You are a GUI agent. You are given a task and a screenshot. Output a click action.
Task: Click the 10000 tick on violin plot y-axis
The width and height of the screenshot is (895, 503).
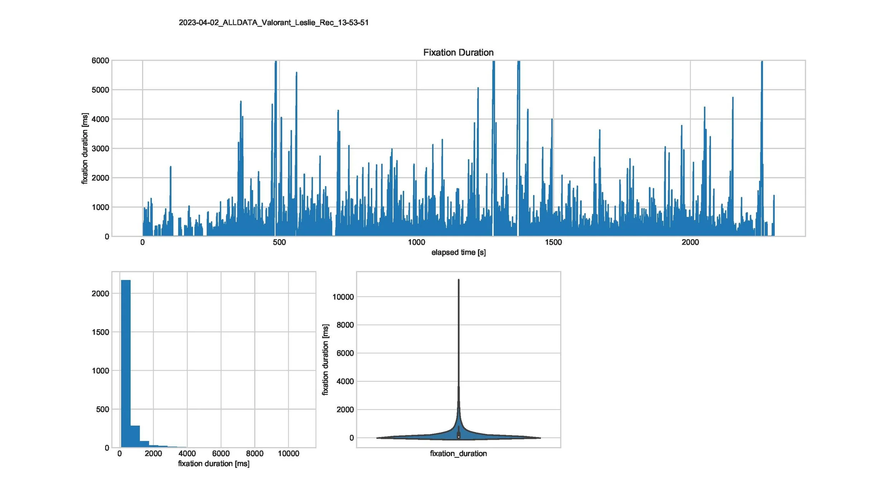(x=343, y=297)
